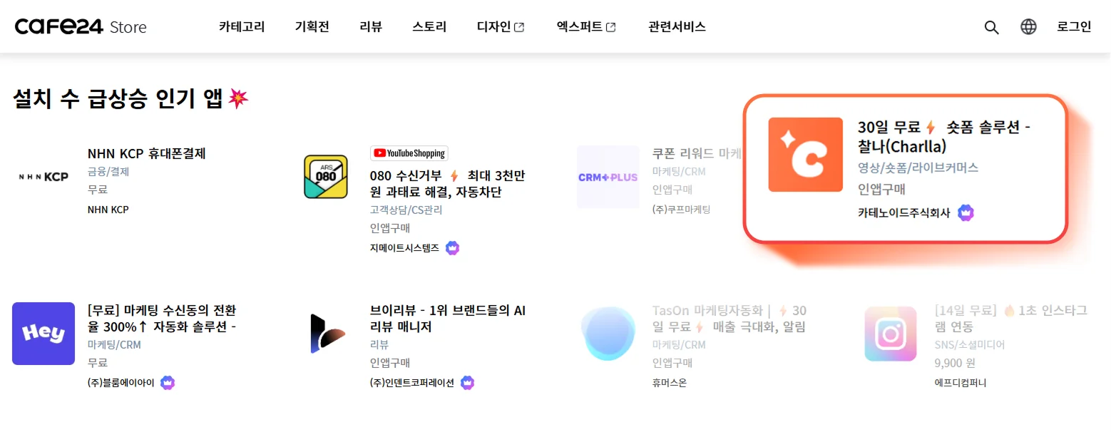
Task: Click the Vreview app logo icon
Action: pos(326,334)
